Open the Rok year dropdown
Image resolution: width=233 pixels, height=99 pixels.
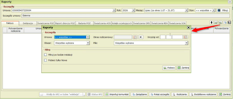(133, 10)
